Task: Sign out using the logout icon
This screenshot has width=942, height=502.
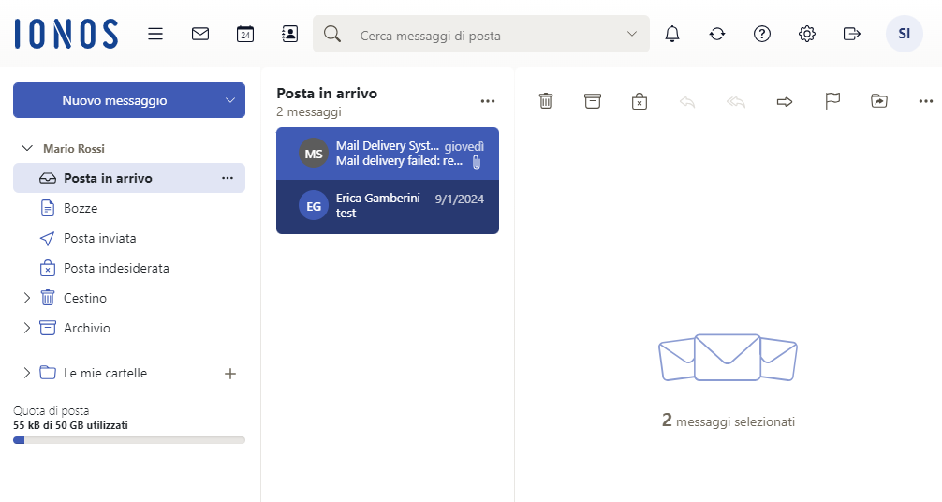Action: pyautogui.click(x=852, y=34)
